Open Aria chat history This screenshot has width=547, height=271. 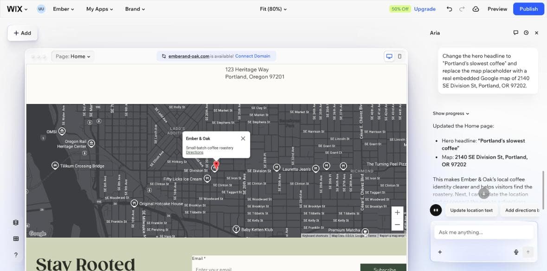pyautogui.click(x=526, y=33)
